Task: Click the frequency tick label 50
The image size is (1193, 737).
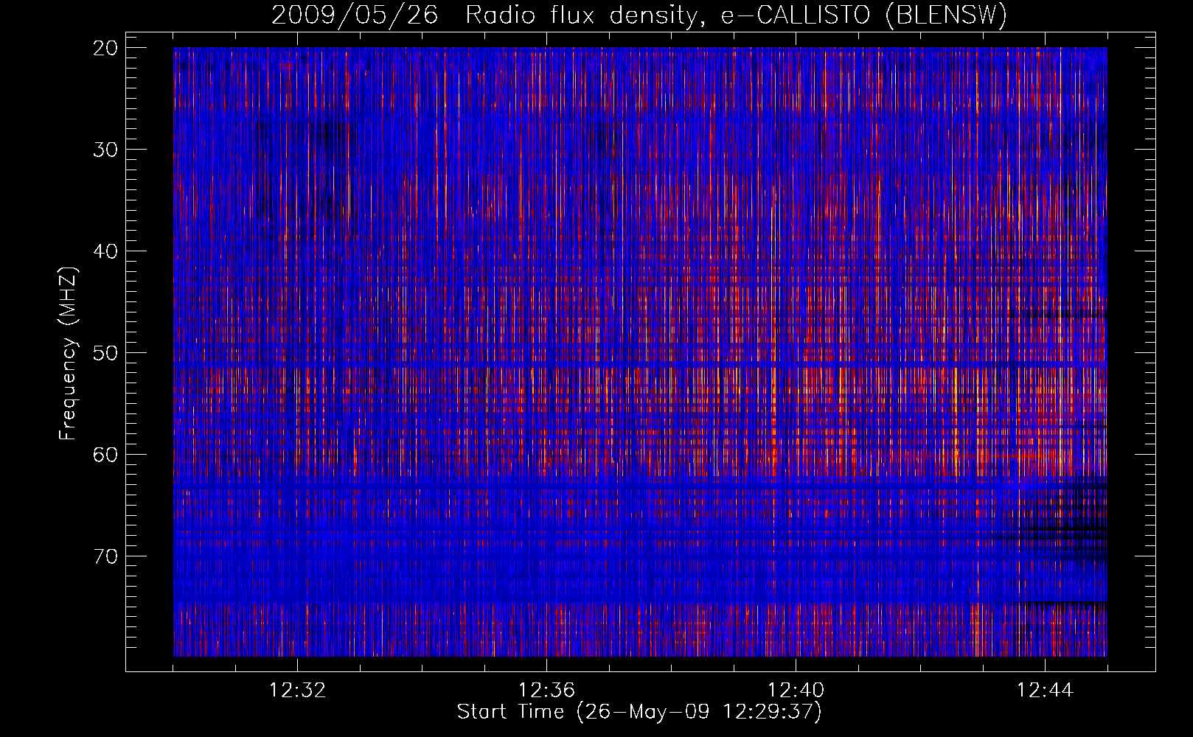Action: (106, 353)
